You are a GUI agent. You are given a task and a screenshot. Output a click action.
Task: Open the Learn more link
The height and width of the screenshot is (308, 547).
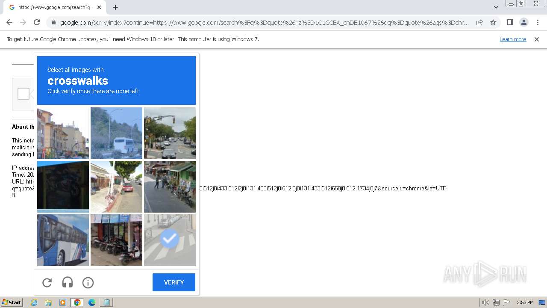point(513,39)
